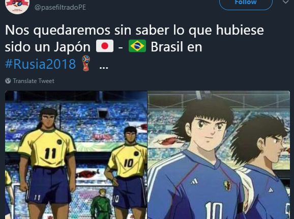Click the Brazil flag emoji
294x219 pixels.
tap(137, 46)
